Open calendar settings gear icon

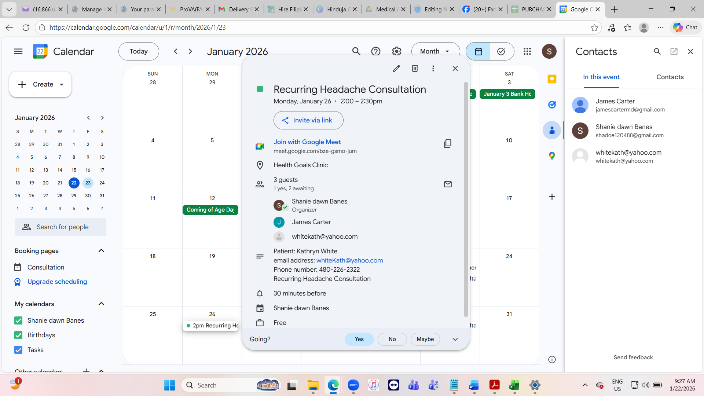point(397,51)
